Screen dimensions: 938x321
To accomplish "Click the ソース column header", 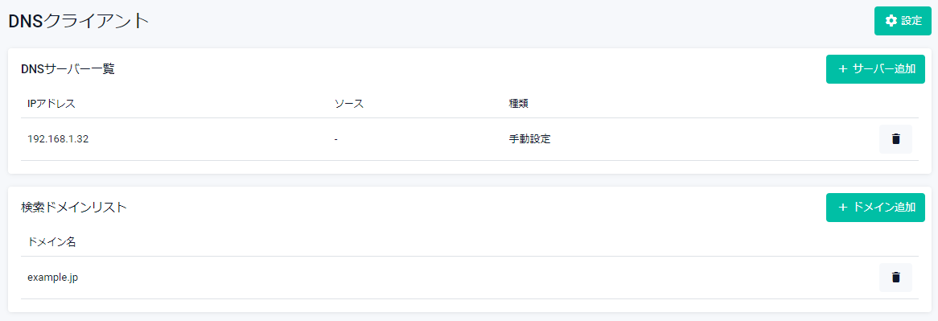I will (349, 104).
